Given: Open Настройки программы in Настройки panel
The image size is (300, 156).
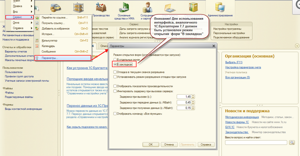Looking at the screenshot, I should [227, 29].
